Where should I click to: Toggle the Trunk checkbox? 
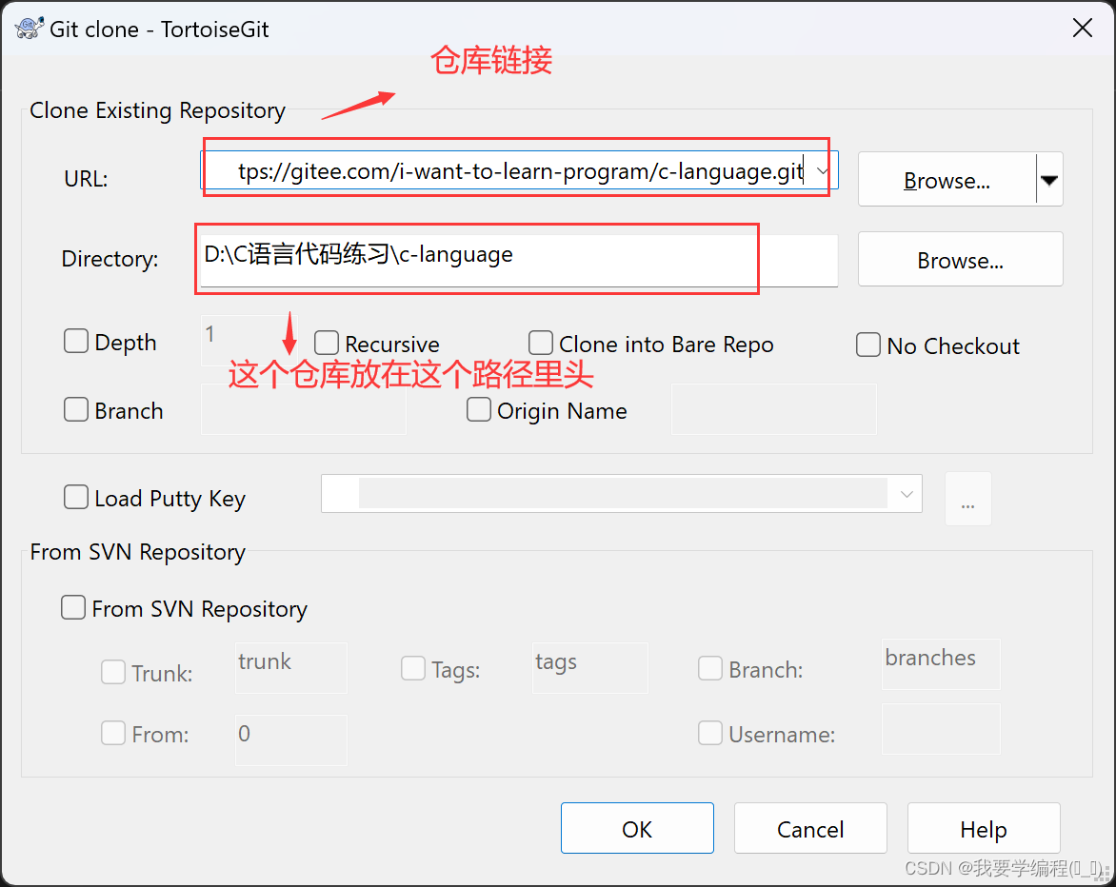pyautogui.click(x=113, y=672)
